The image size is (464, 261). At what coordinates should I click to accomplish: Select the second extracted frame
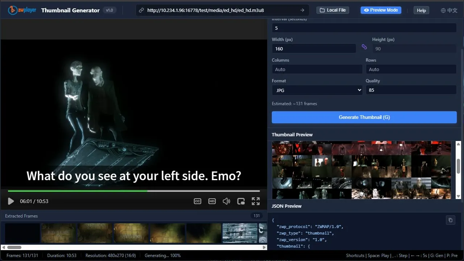(x=59, y=233)
